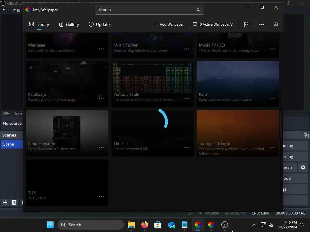Select the TUX wallpaper card
Viewport: 310px width, 232px height.
[x=67, y=182]
